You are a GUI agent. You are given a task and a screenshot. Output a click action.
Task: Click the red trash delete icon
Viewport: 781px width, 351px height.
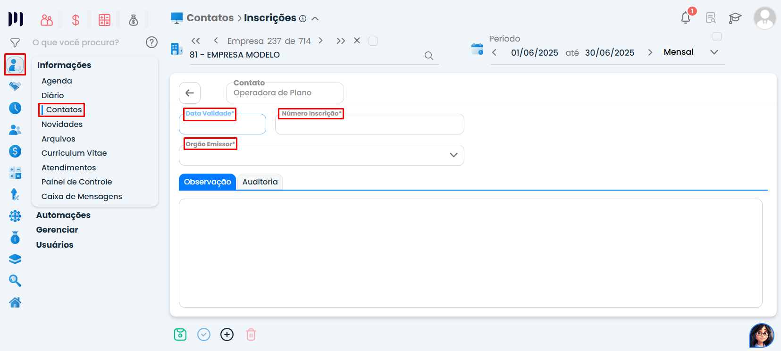251,334
